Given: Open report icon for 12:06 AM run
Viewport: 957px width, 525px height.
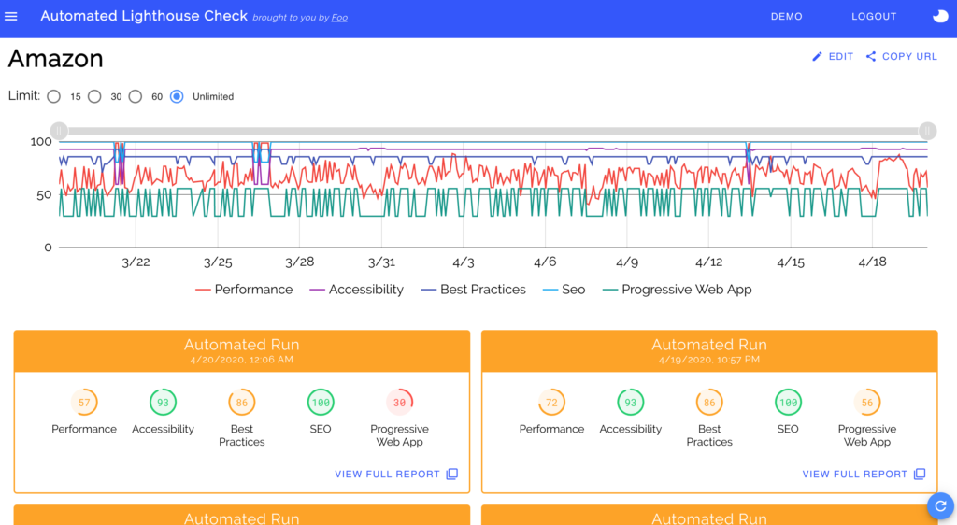Looking at the screenshot, I should (x=452, y=474).
